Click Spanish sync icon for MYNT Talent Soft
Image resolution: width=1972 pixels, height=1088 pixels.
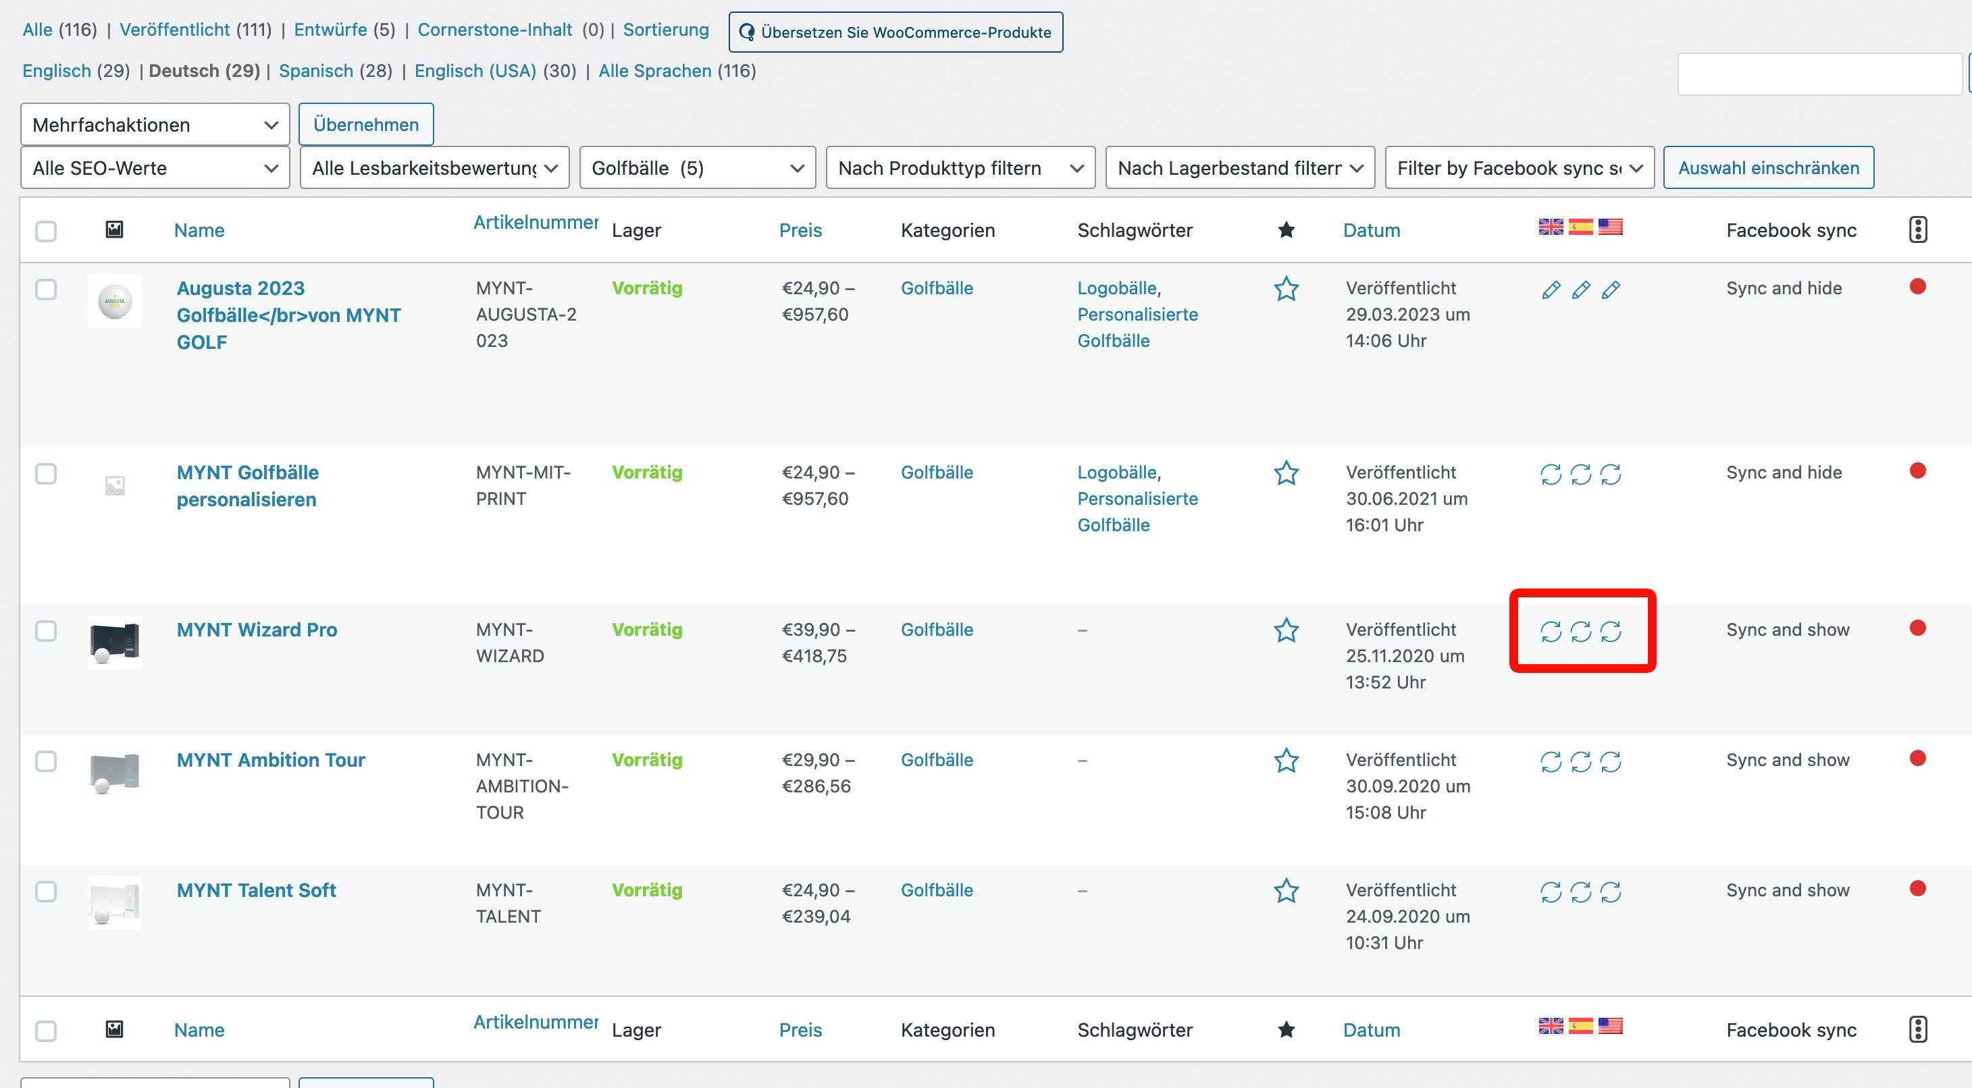(1581, 892)
